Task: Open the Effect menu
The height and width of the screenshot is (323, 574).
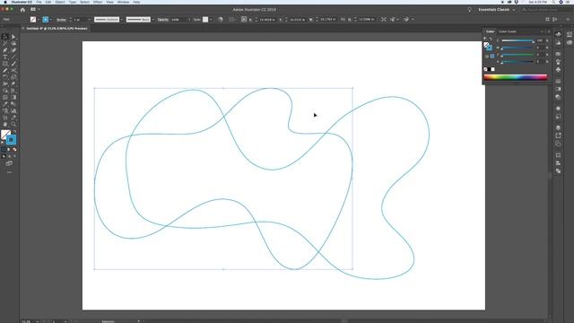Action: click(98, 2)
